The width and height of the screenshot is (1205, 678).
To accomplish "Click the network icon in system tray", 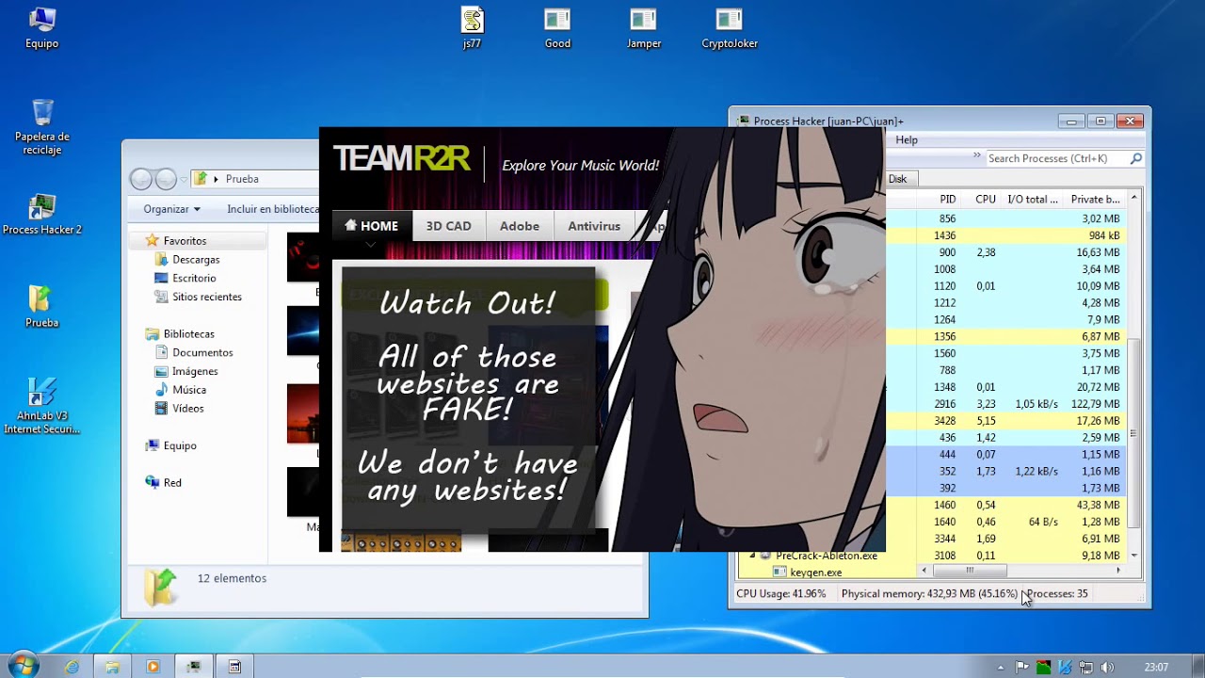I will click(1085, 668).
